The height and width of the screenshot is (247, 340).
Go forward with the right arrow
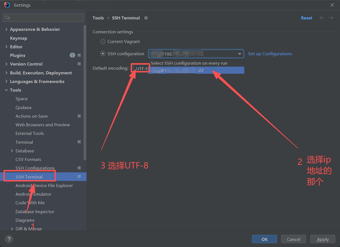pos(331,18)
